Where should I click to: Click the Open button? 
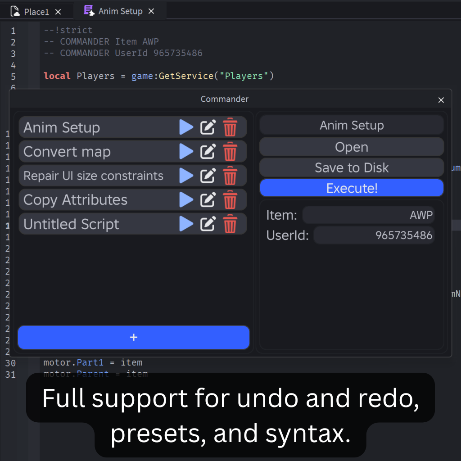(x=352, y=147)
